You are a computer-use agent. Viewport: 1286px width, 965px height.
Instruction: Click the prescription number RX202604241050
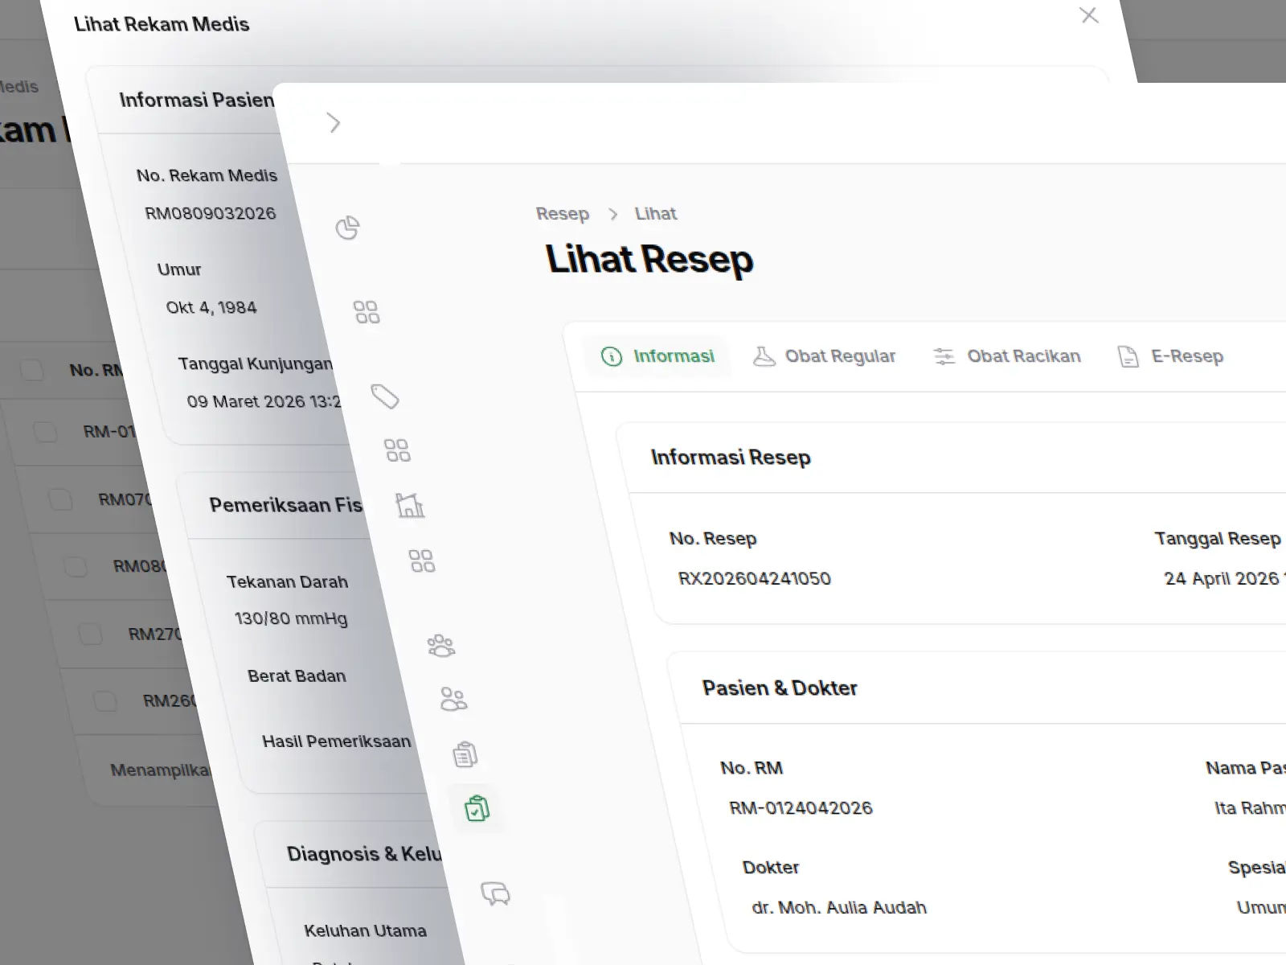(x=755, y=579)
